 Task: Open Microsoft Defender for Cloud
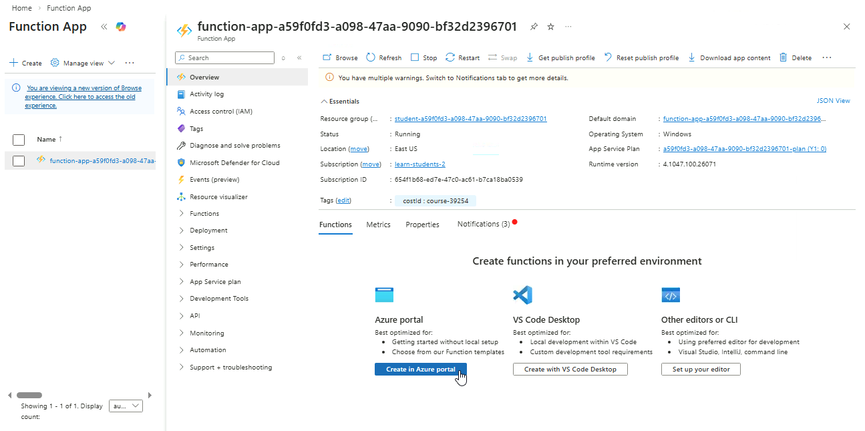(234, 162)
